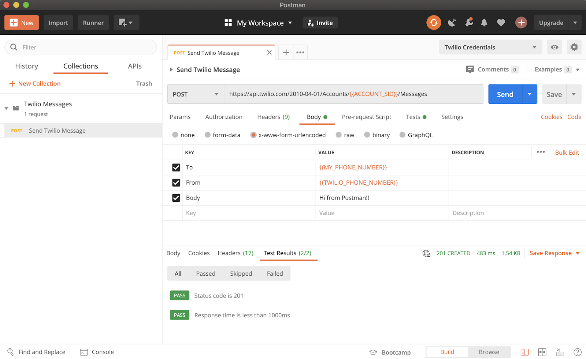Open Bulk Edit for body parameters
This screenshot has height=359, width=586.
tap(567, 152)
